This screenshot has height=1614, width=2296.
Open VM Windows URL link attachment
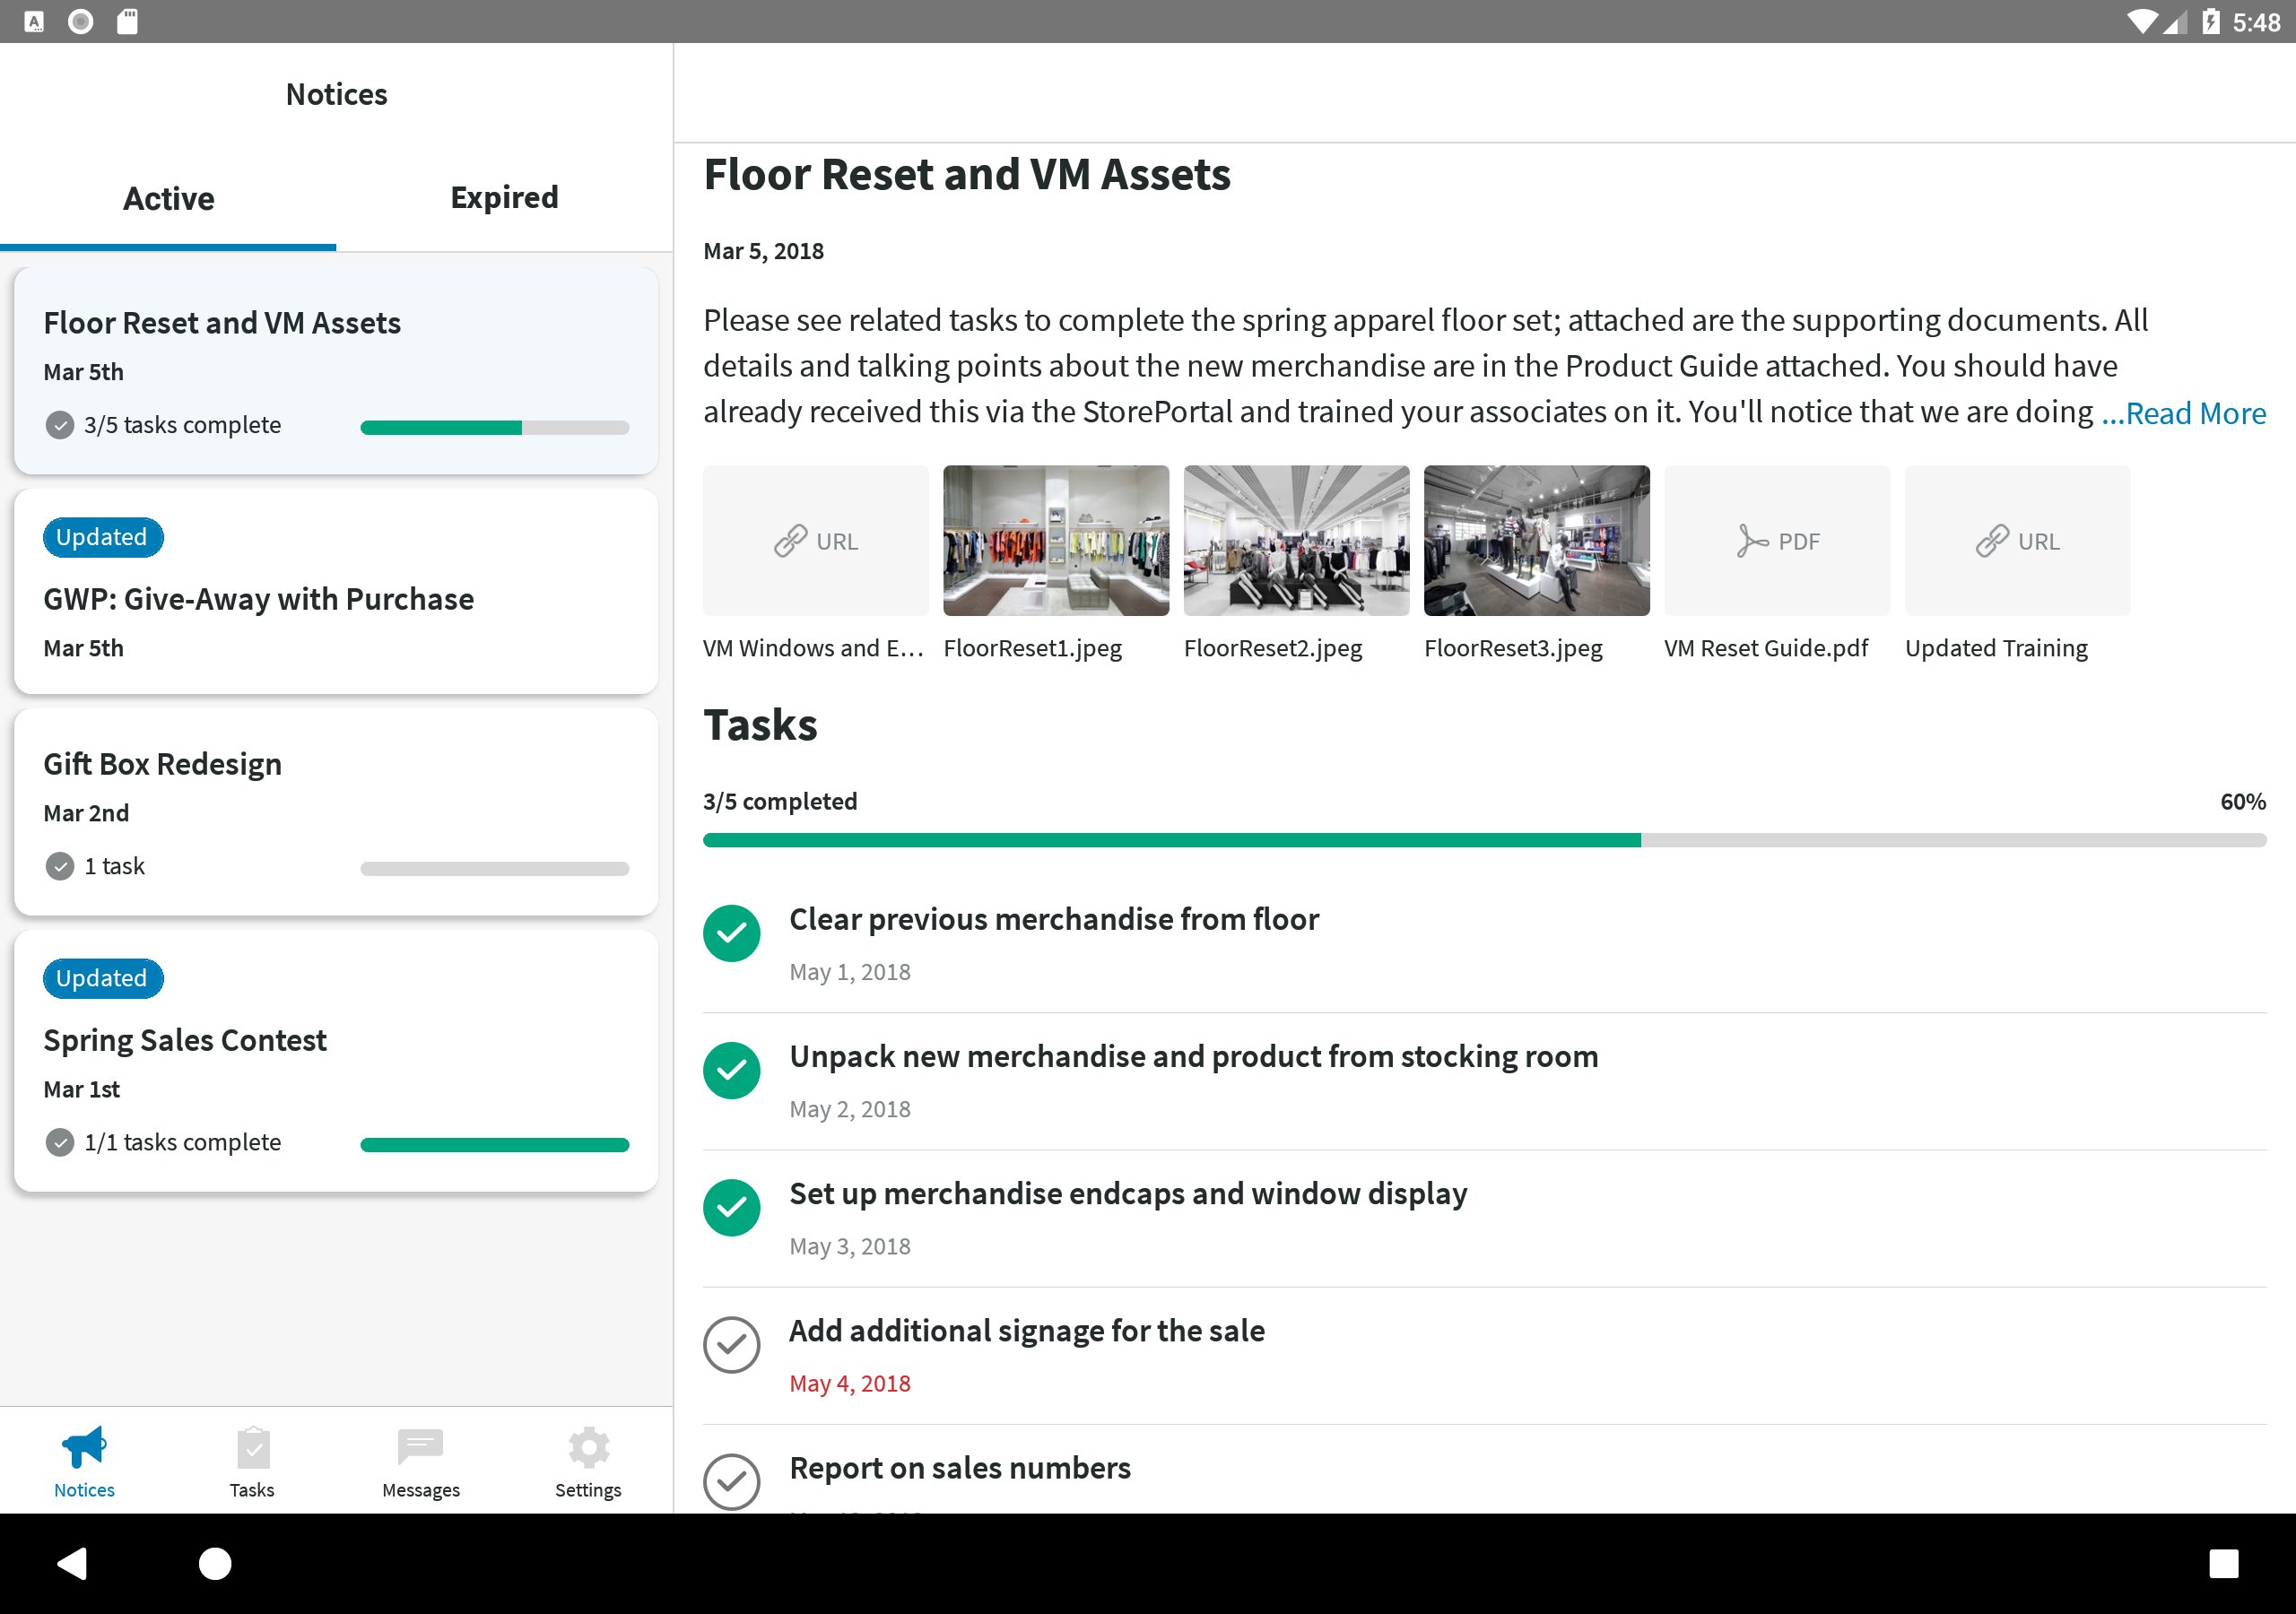[815, 541]
